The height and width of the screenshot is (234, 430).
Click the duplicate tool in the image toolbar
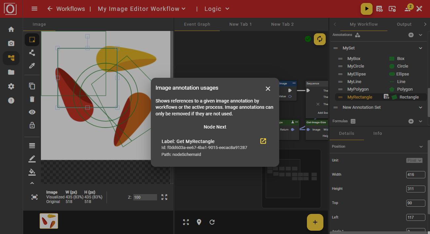coord(32,86)
